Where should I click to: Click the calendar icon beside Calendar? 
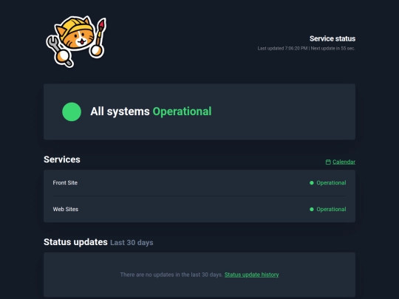(x=328, y=162)
